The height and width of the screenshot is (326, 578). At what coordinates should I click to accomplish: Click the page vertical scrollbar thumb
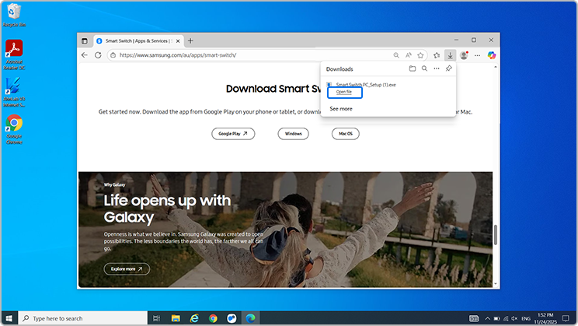495,234
